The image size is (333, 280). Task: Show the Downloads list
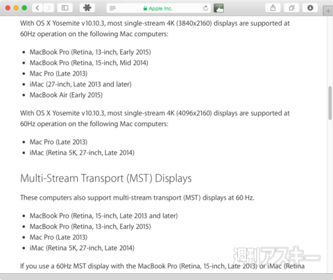[310, 8]
